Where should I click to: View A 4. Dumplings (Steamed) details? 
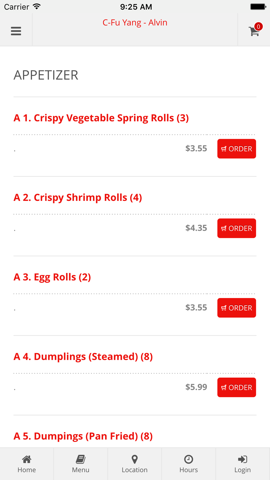pyautogui.click(x=83, y=357)
